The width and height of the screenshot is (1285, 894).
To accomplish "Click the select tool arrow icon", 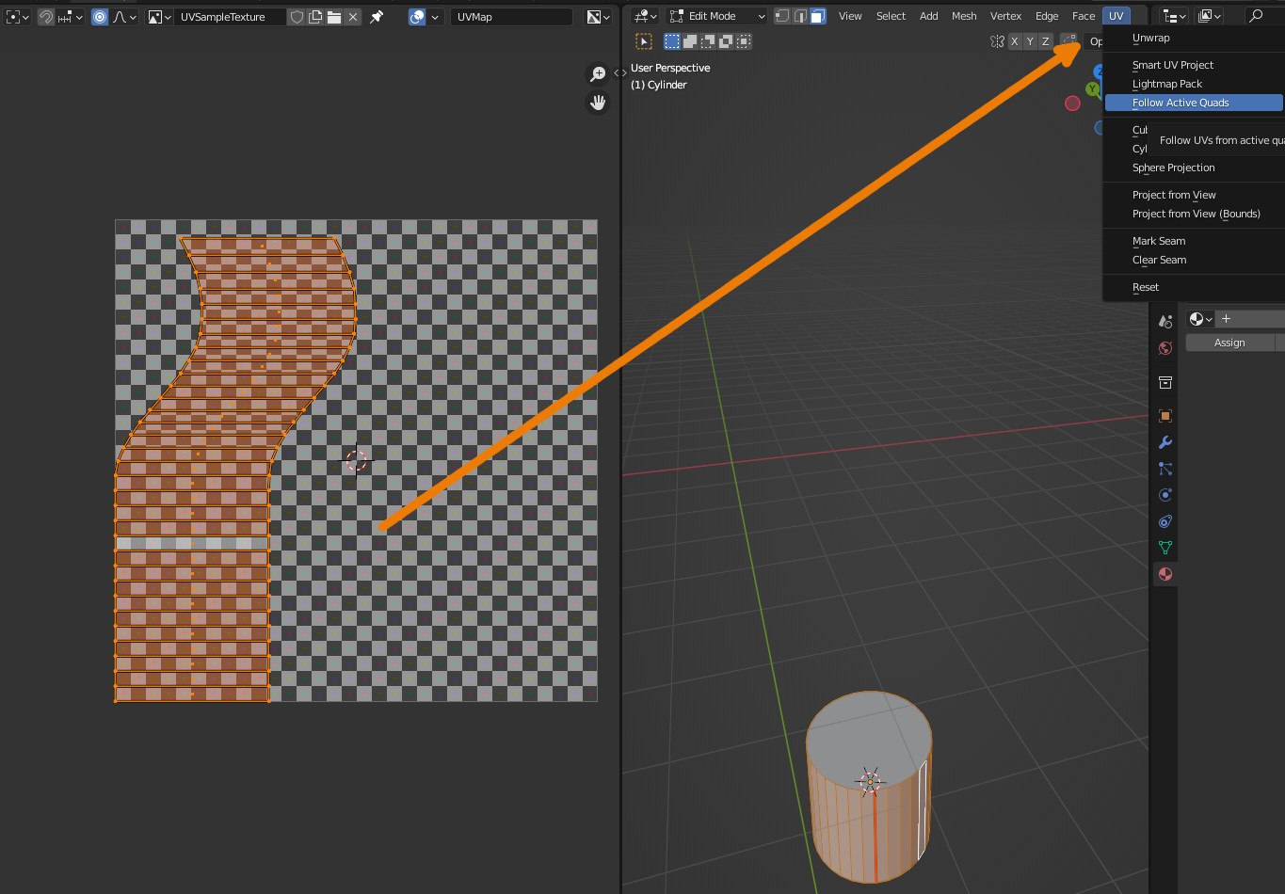I will click(644, 41).
